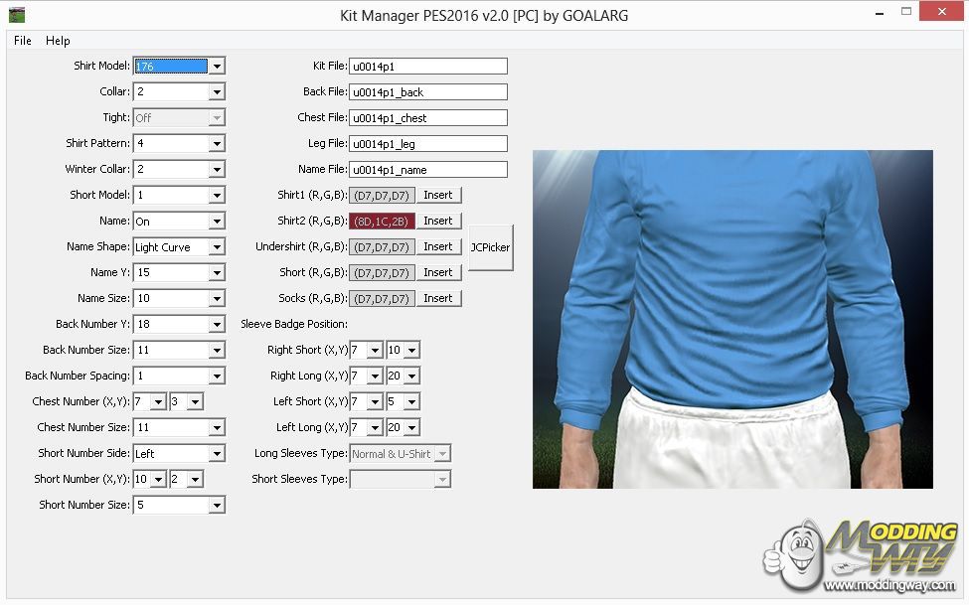Expand the Shirt Model dropdown
Screen dimensions: 969x605
(x=217, y=67)
